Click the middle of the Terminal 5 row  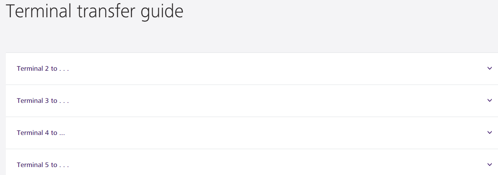(x=252, y=165)
